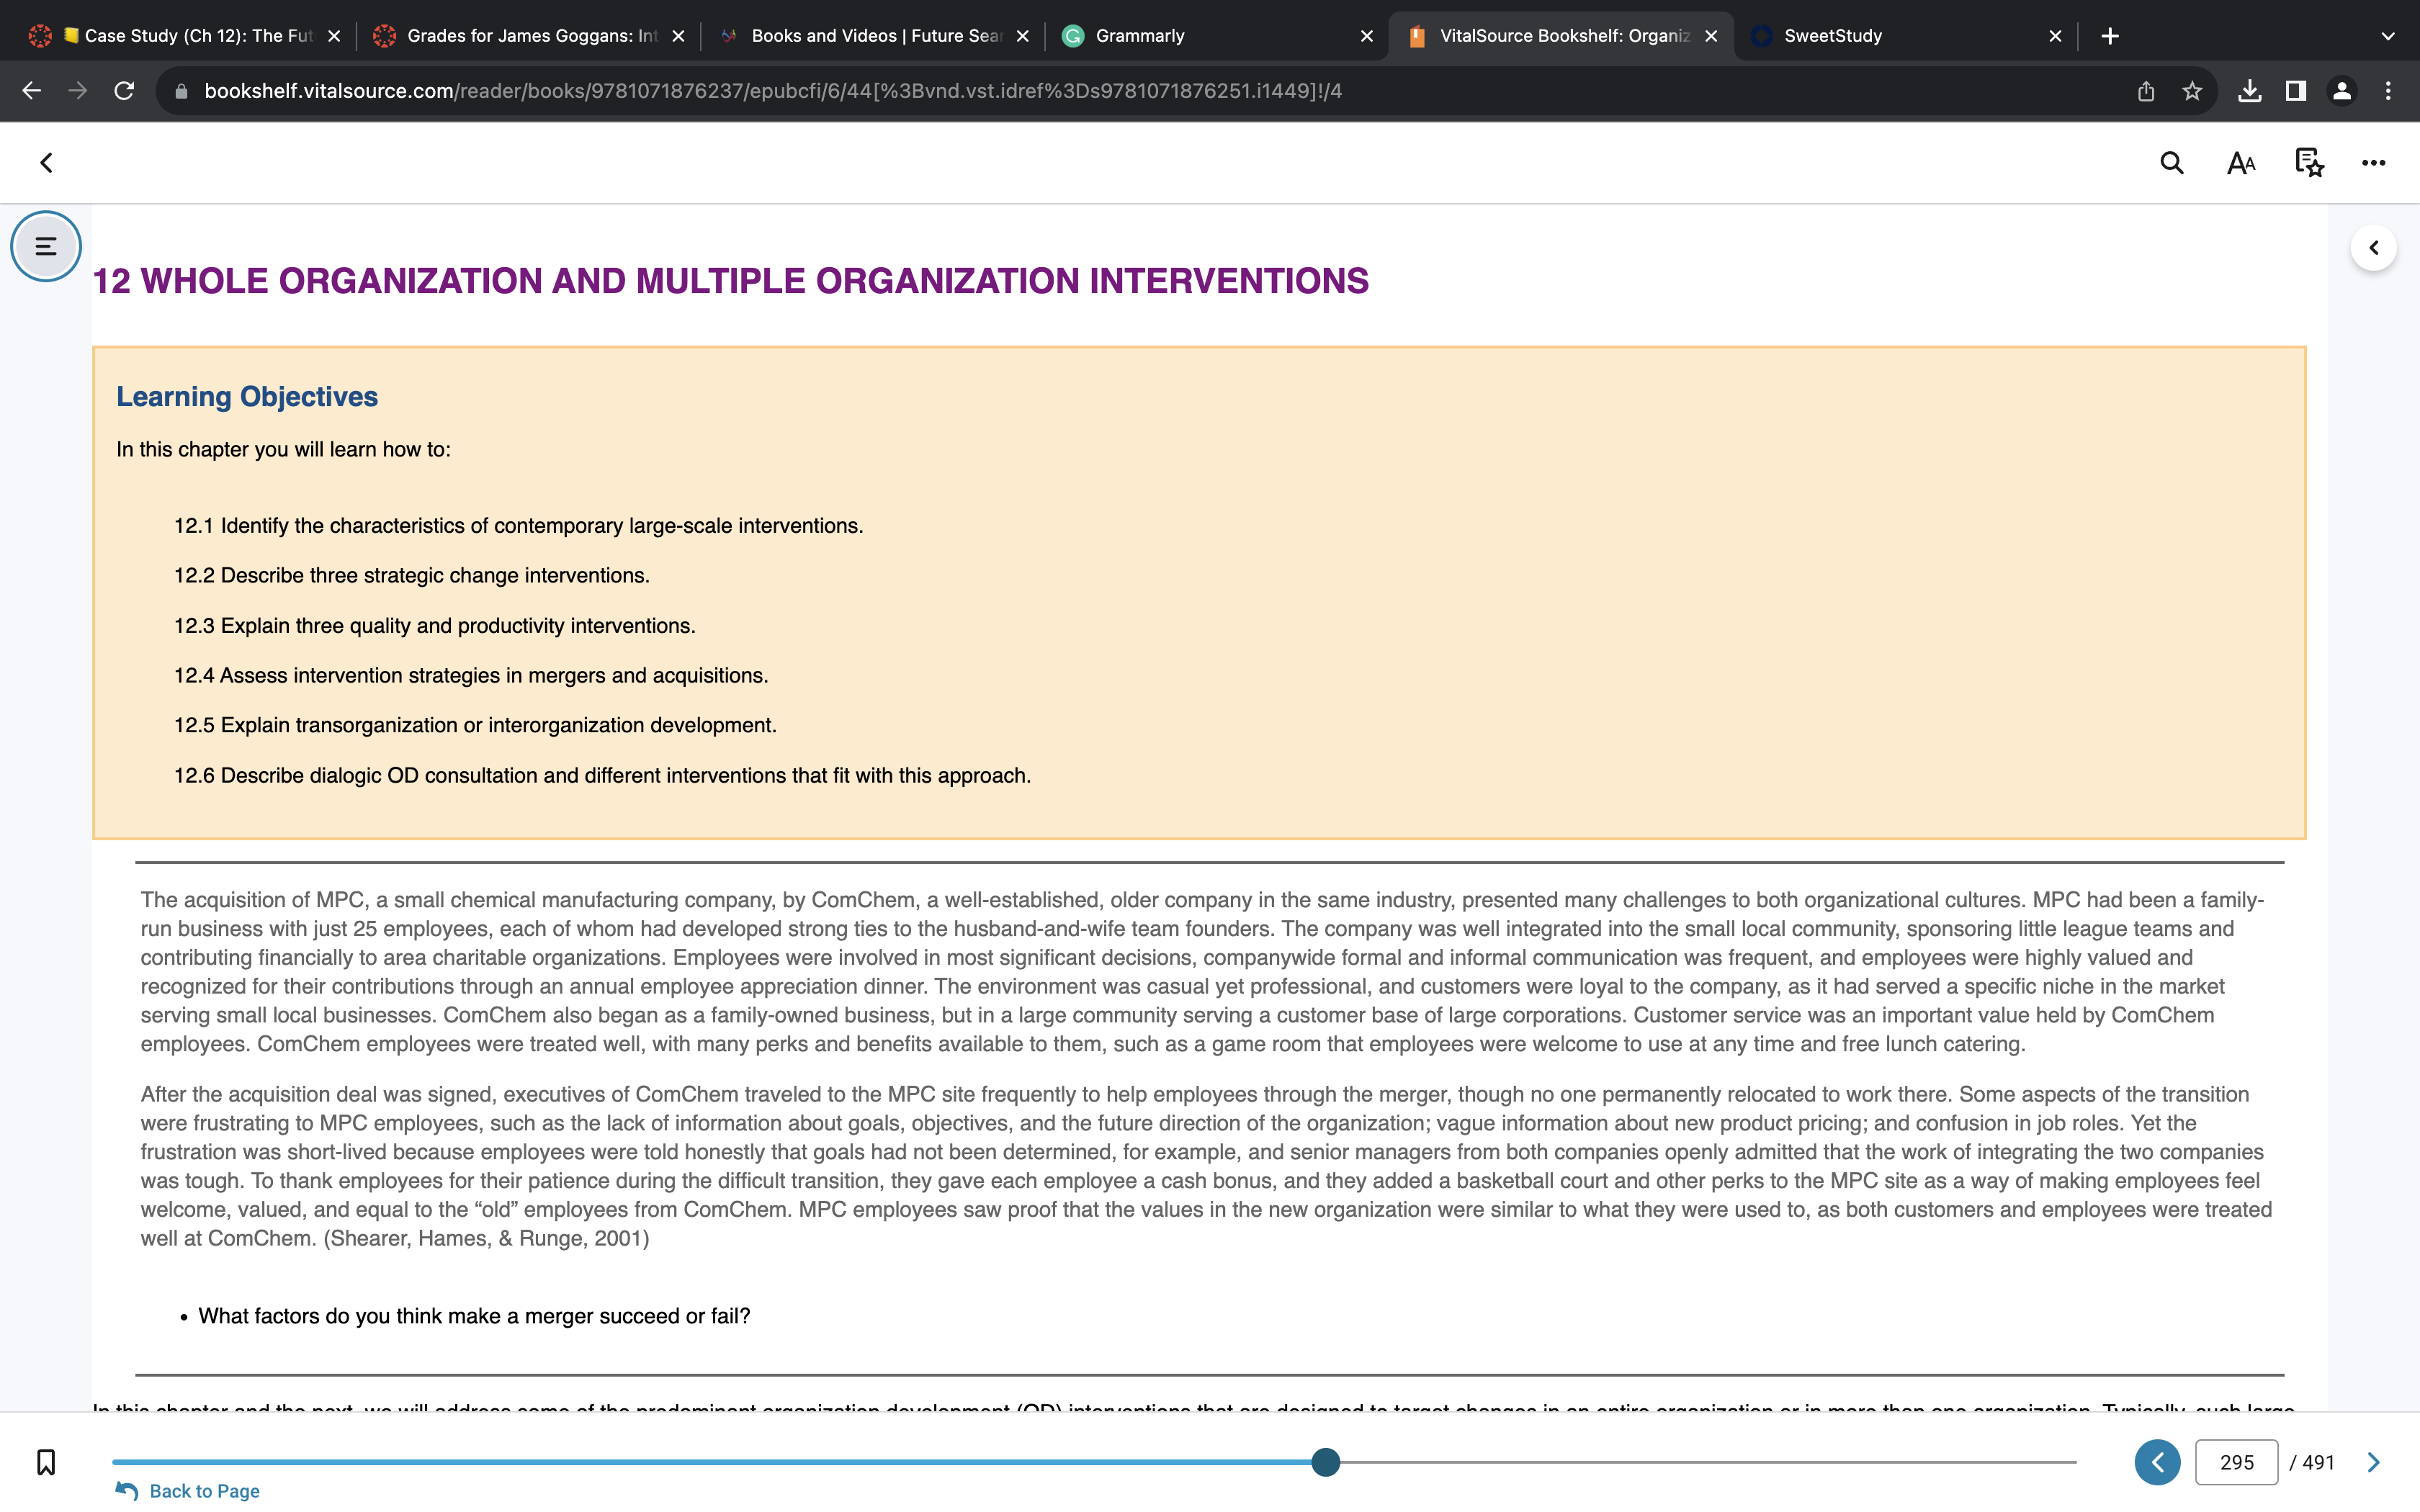Close the SweetStudy tab
2420x1512 pixels.
pyautogui.click(x=2055, y=36)
